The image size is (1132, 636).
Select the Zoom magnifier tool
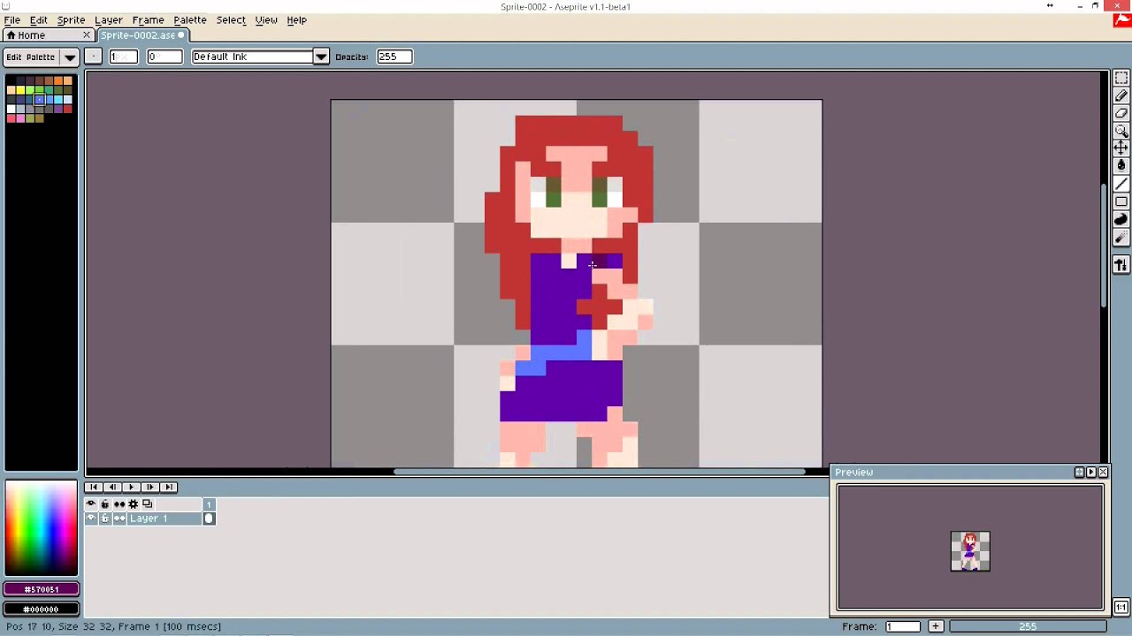click(1121, 132)
